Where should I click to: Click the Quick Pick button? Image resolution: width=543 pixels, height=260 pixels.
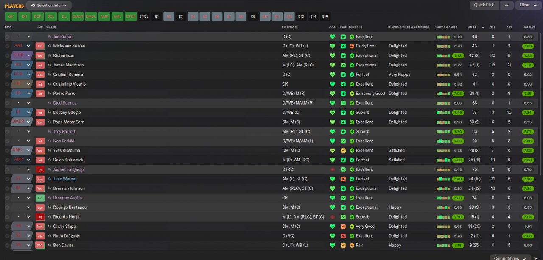(x=484, y=5)
